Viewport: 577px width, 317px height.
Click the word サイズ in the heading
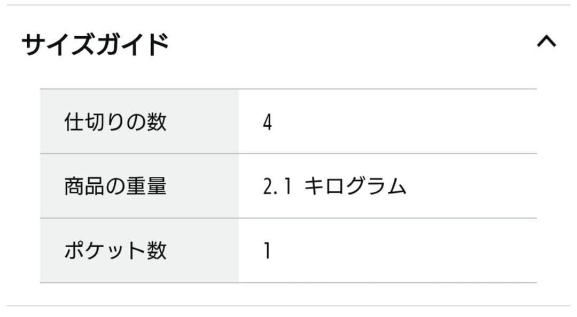pos(58,45)
